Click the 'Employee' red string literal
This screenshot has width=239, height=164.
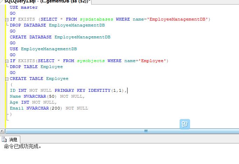tap(152, 61)
